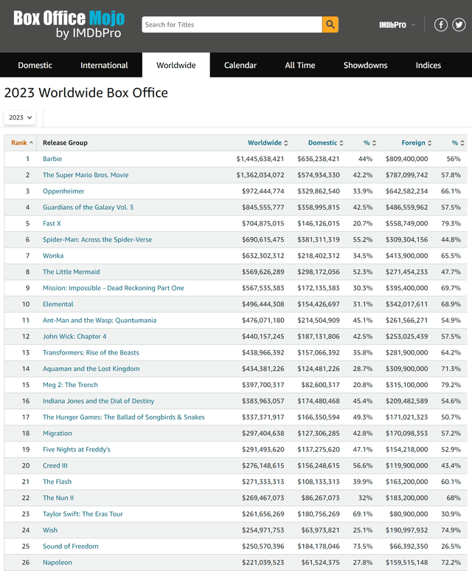Open the Wonka link
The width and height of the screenshot is (472, 571).
point(53,256)
